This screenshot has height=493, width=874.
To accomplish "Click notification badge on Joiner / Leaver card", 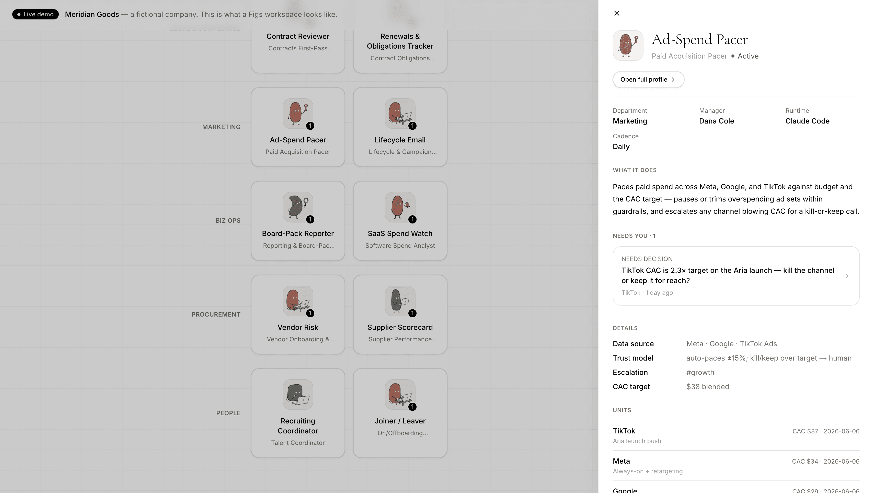I will (x=412, y=407).
